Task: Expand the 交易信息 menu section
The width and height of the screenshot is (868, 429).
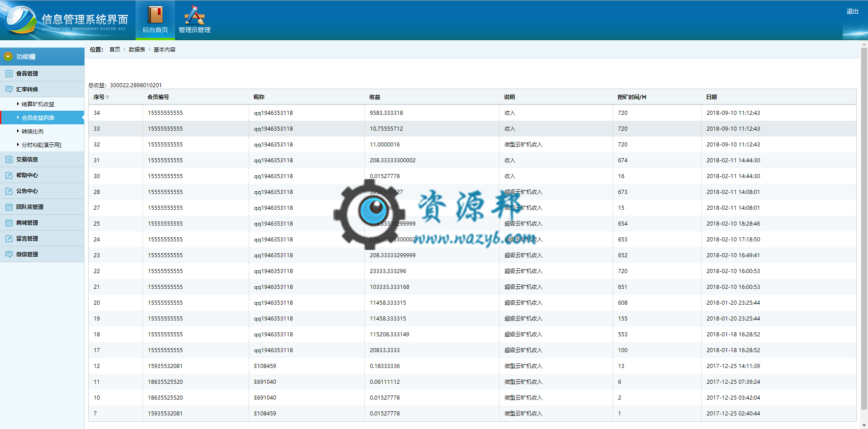Action: coord(42,159)
